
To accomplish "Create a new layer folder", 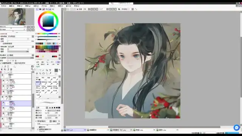I will (x=8, y=66).
